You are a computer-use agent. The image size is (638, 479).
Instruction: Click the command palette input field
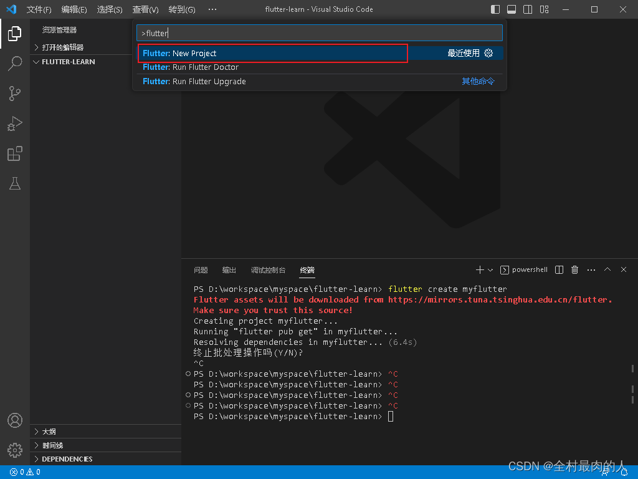click(x=320, y=33)
